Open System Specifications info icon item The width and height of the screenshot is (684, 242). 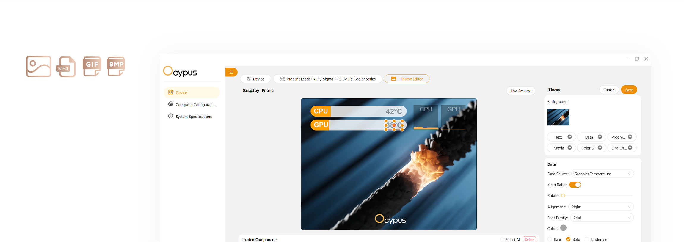coord(171,116)
